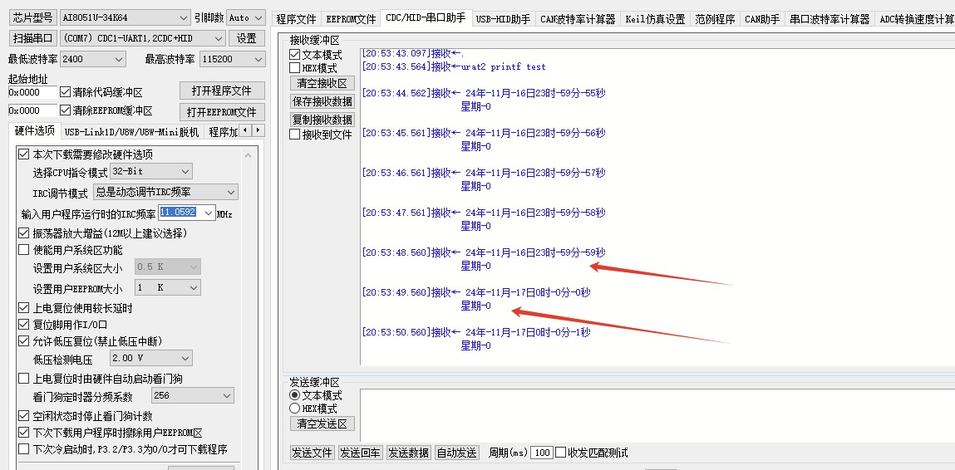The image size is (955, 470).
Task: Open the IRC调节模式 dropdown
Action: 165,193
